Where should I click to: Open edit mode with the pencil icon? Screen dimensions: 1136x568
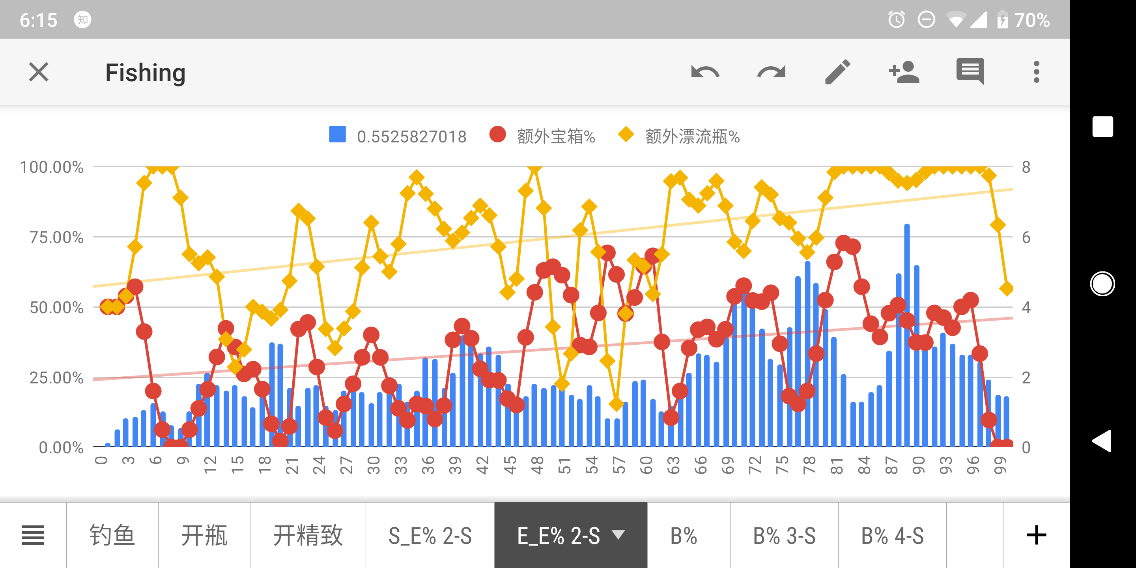pyautogui.click(x=837, y=72)
